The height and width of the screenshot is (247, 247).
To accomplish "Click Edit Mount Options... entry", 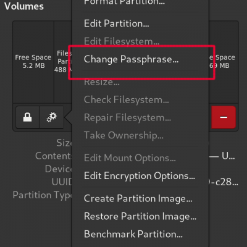I will coord(130,158).
